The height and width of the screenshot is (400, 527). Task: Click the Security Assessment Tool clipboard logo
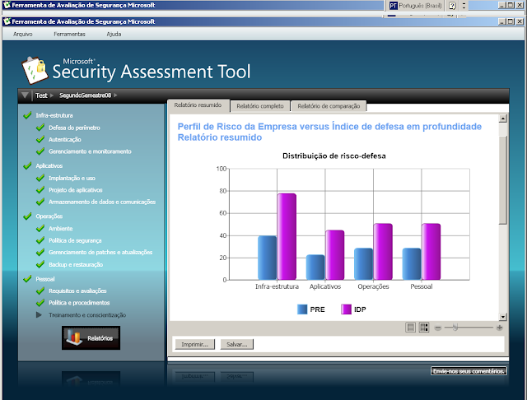(x=35, y=70)
